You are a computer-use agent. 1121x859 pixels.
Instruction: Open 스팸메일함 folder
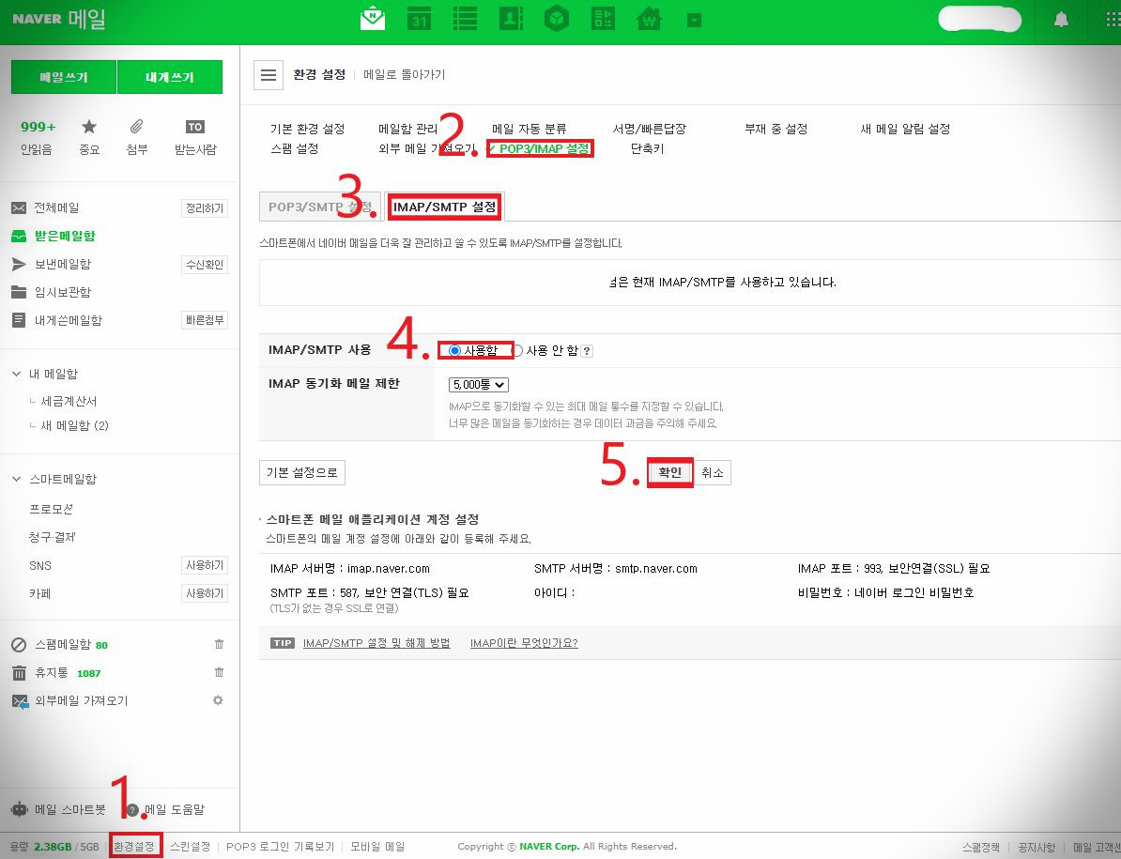(63, 645)
